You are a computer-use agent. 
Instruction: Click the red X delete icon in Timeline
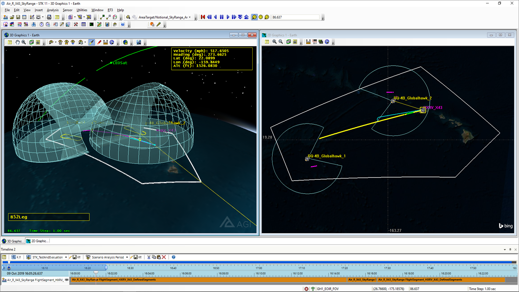(164, 257)
